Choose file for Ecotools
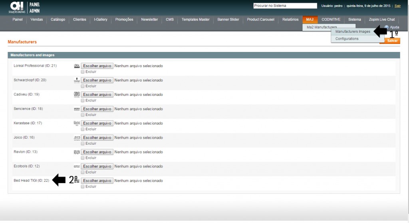The width and height of the screenshot is (409, 223). (97, 166)
